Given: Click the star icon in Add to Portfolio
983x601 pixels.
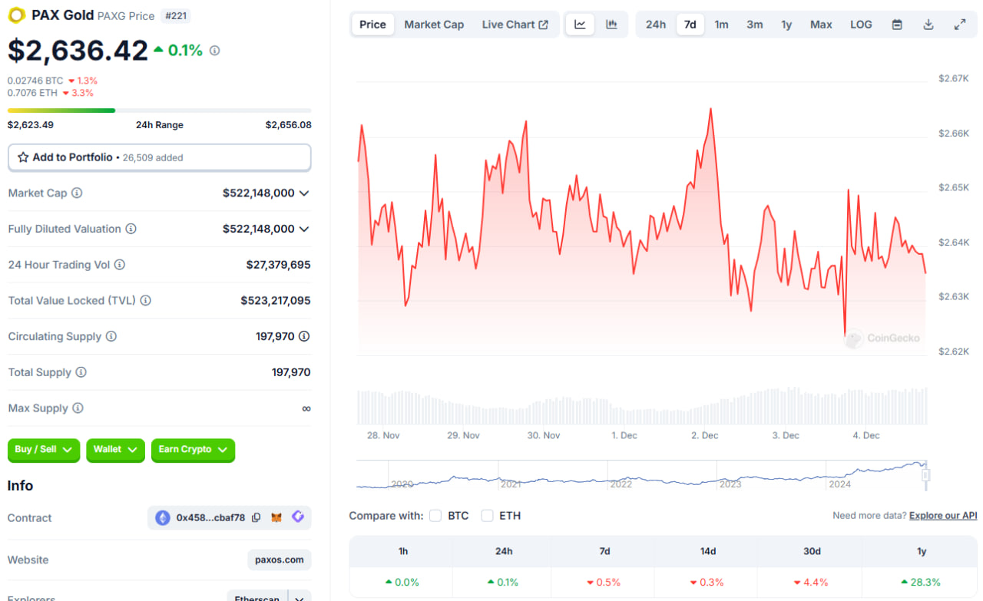Looking at the screenshot, I should tap(23, 157).
